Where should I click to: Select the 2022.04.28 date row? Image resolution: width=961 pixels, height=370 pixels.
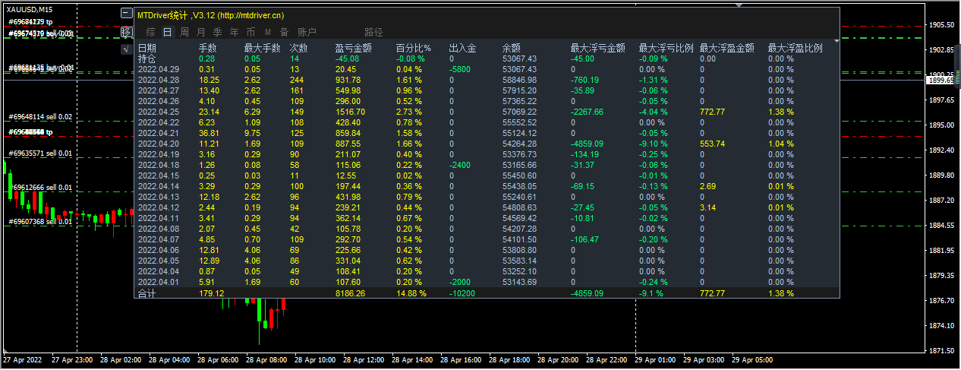click(158, 80)
